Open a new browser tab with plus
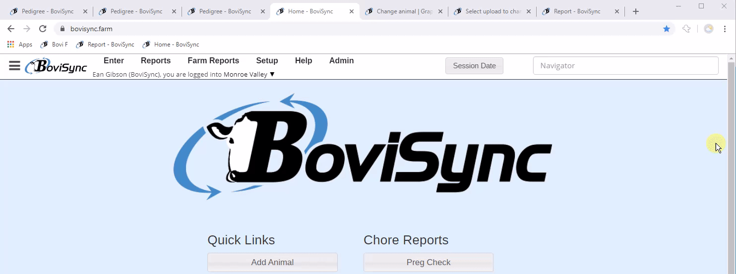This screenshot has height=274, width=736. point(636,11)
